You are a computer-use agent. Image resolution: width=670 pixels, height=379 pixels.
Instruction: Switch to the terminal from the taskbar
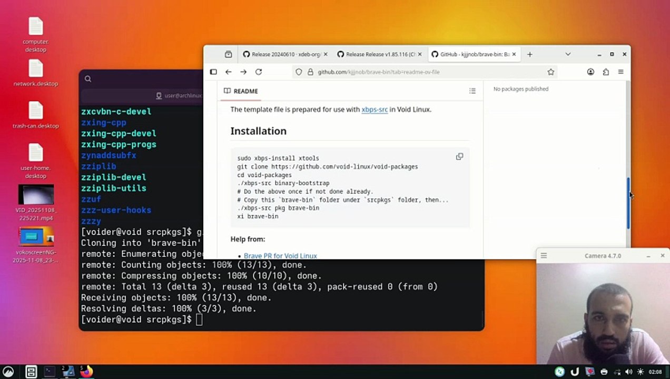[50, 372]
